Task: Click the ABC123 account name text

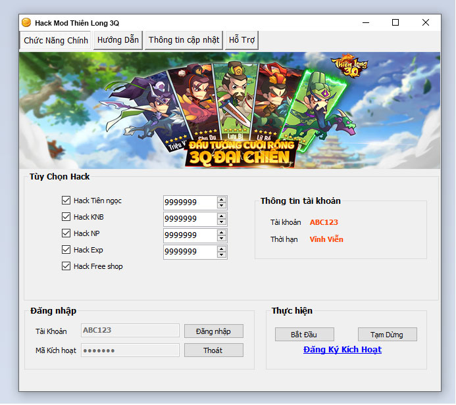Action: [x=324, y=222]
